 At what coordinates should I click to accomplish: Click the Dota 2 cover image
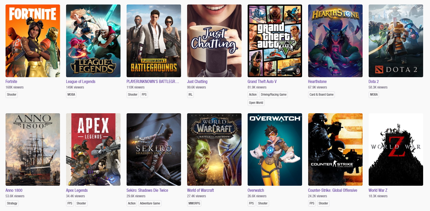click(396, 41)
